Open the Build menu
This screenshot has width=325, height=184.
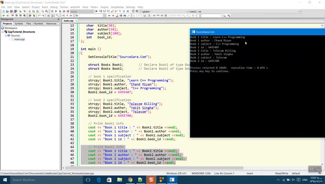[45, 7]
